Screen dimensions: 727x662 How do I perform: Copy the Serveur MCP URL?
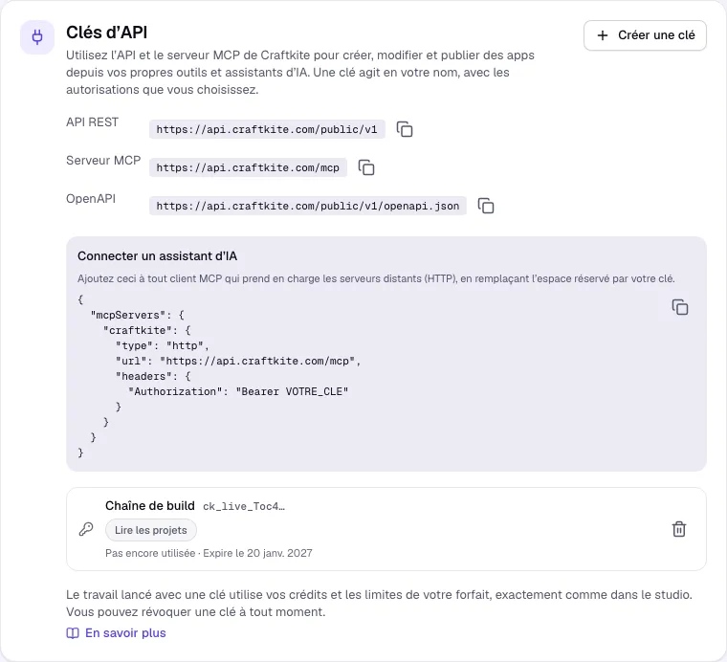tap(366, 167)
